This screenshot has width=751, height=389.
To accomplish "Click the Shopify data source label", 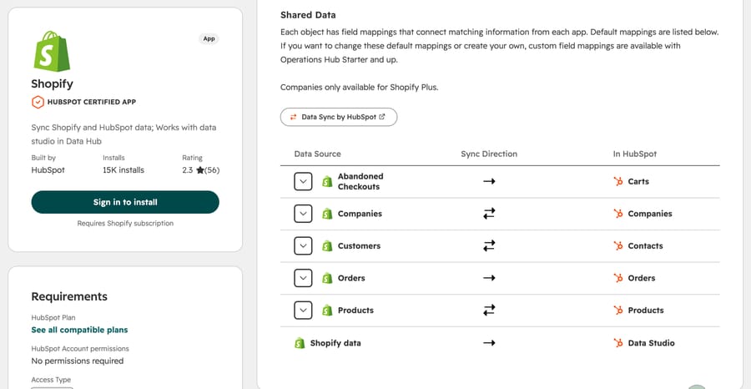I will pos(335,343).
